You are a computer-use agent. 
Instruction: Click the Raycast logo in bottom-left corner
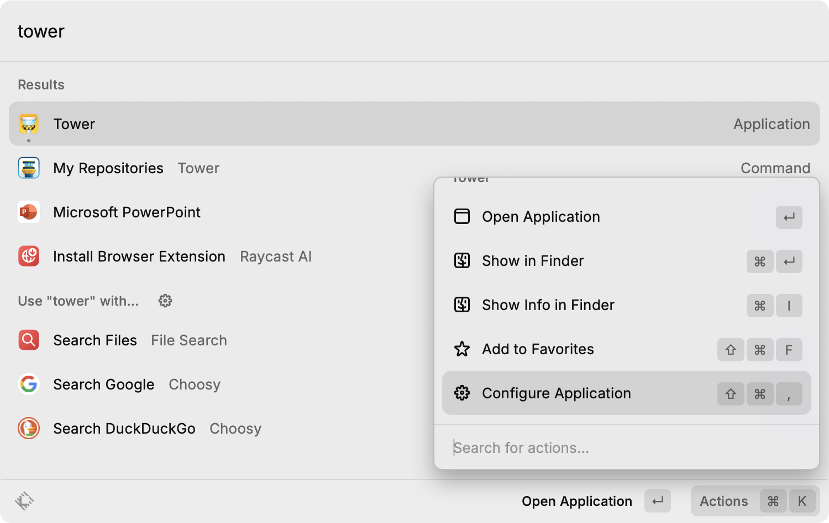point(25,501)
